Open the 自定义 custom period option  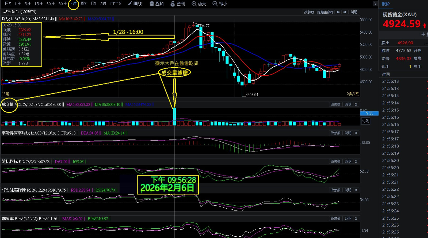click(116, 4)
